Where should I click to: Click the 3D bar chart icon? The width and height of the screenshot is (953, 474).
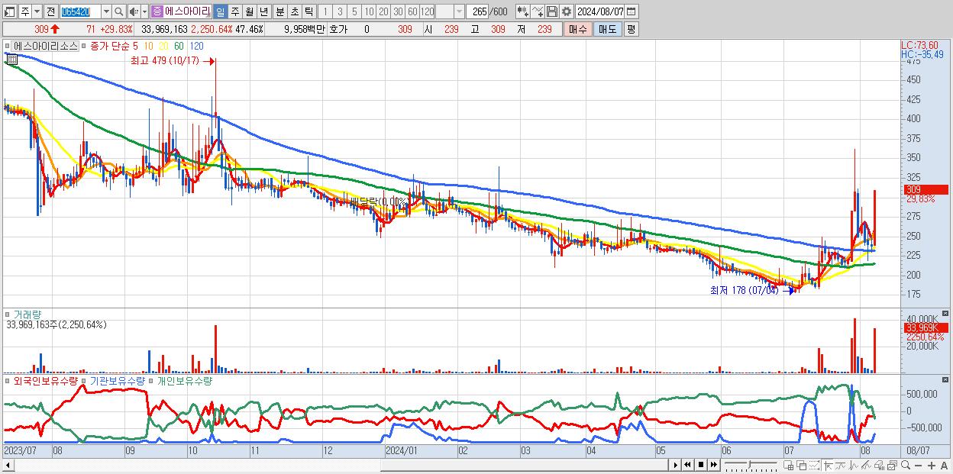tap(879, 466)
